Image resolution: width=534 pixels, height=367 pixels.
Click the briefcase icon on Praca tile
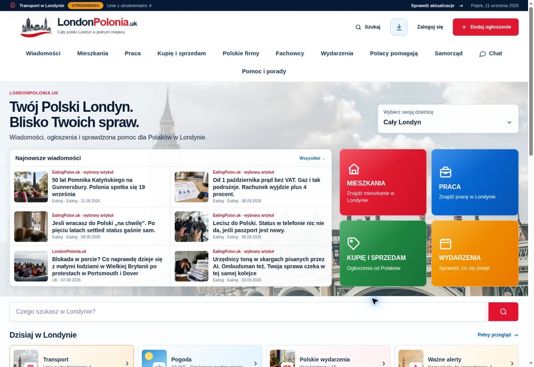(x=446, y=172)
